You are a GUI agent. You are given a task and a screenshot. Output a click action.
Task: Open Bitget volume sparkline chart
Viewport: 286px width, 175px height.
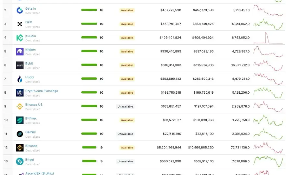[268, 161]
